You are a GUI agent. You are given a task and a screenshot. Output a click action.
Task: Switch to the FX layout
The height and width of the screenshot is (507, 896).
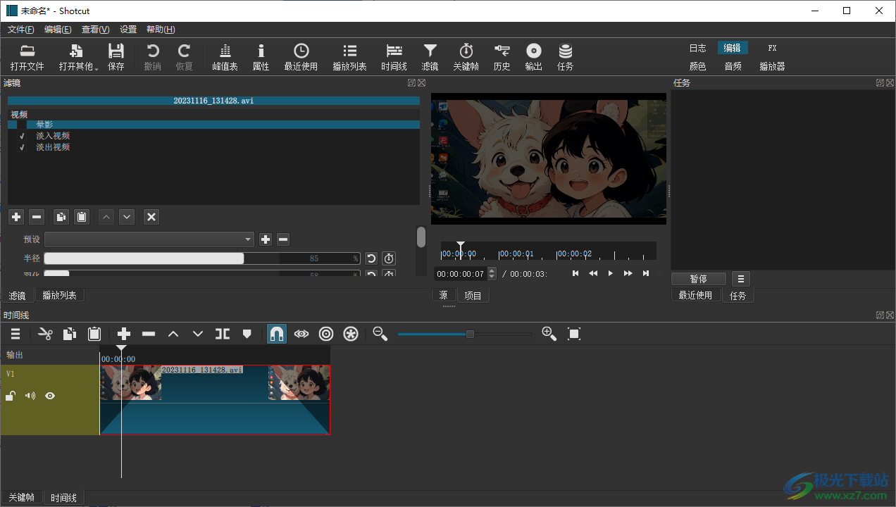(x=772, y=48)
